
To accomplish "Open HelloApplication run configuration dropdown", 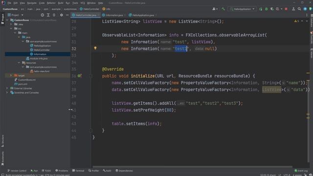I will [242, 9].
